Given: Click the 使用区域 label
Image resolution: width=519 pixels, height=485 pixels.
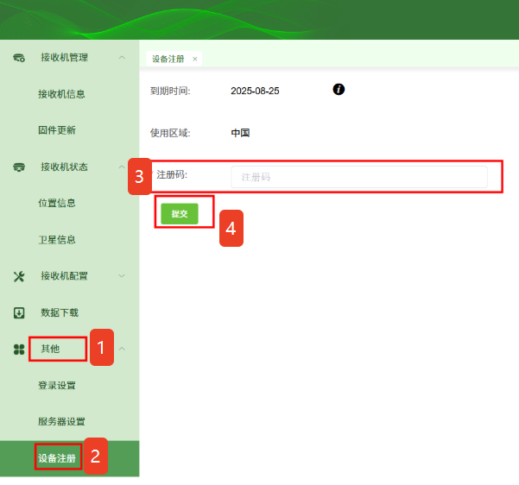Looking at the screenshot, I should [170, 133].
